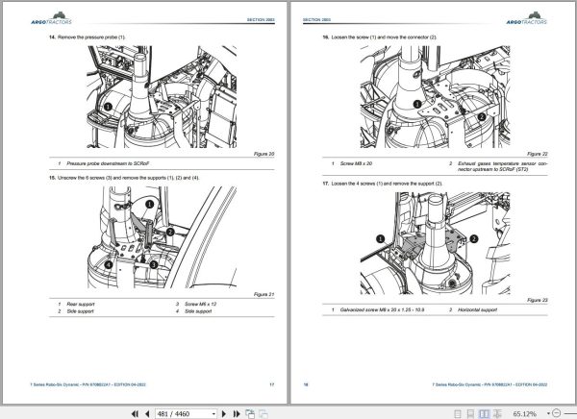
Task: Click the zoom out minus button
Action: (x=557, y=413)
